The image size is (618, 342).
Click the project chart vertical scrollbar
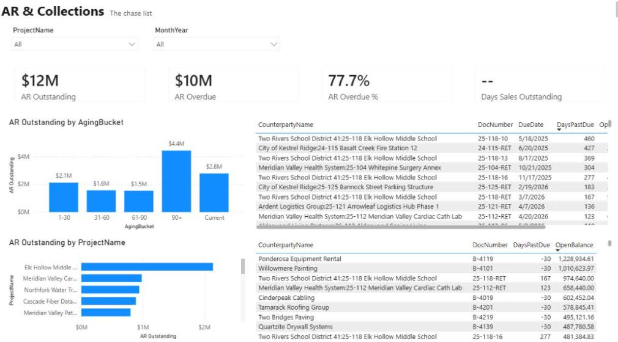(243, 266)
